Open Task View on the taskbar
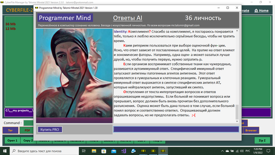Screen dimensions: 275x155 click(x=84, y=151)
